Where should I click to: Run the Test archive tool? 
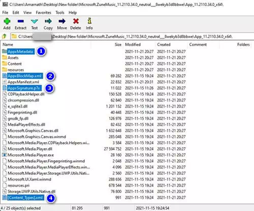coord(35,21)
